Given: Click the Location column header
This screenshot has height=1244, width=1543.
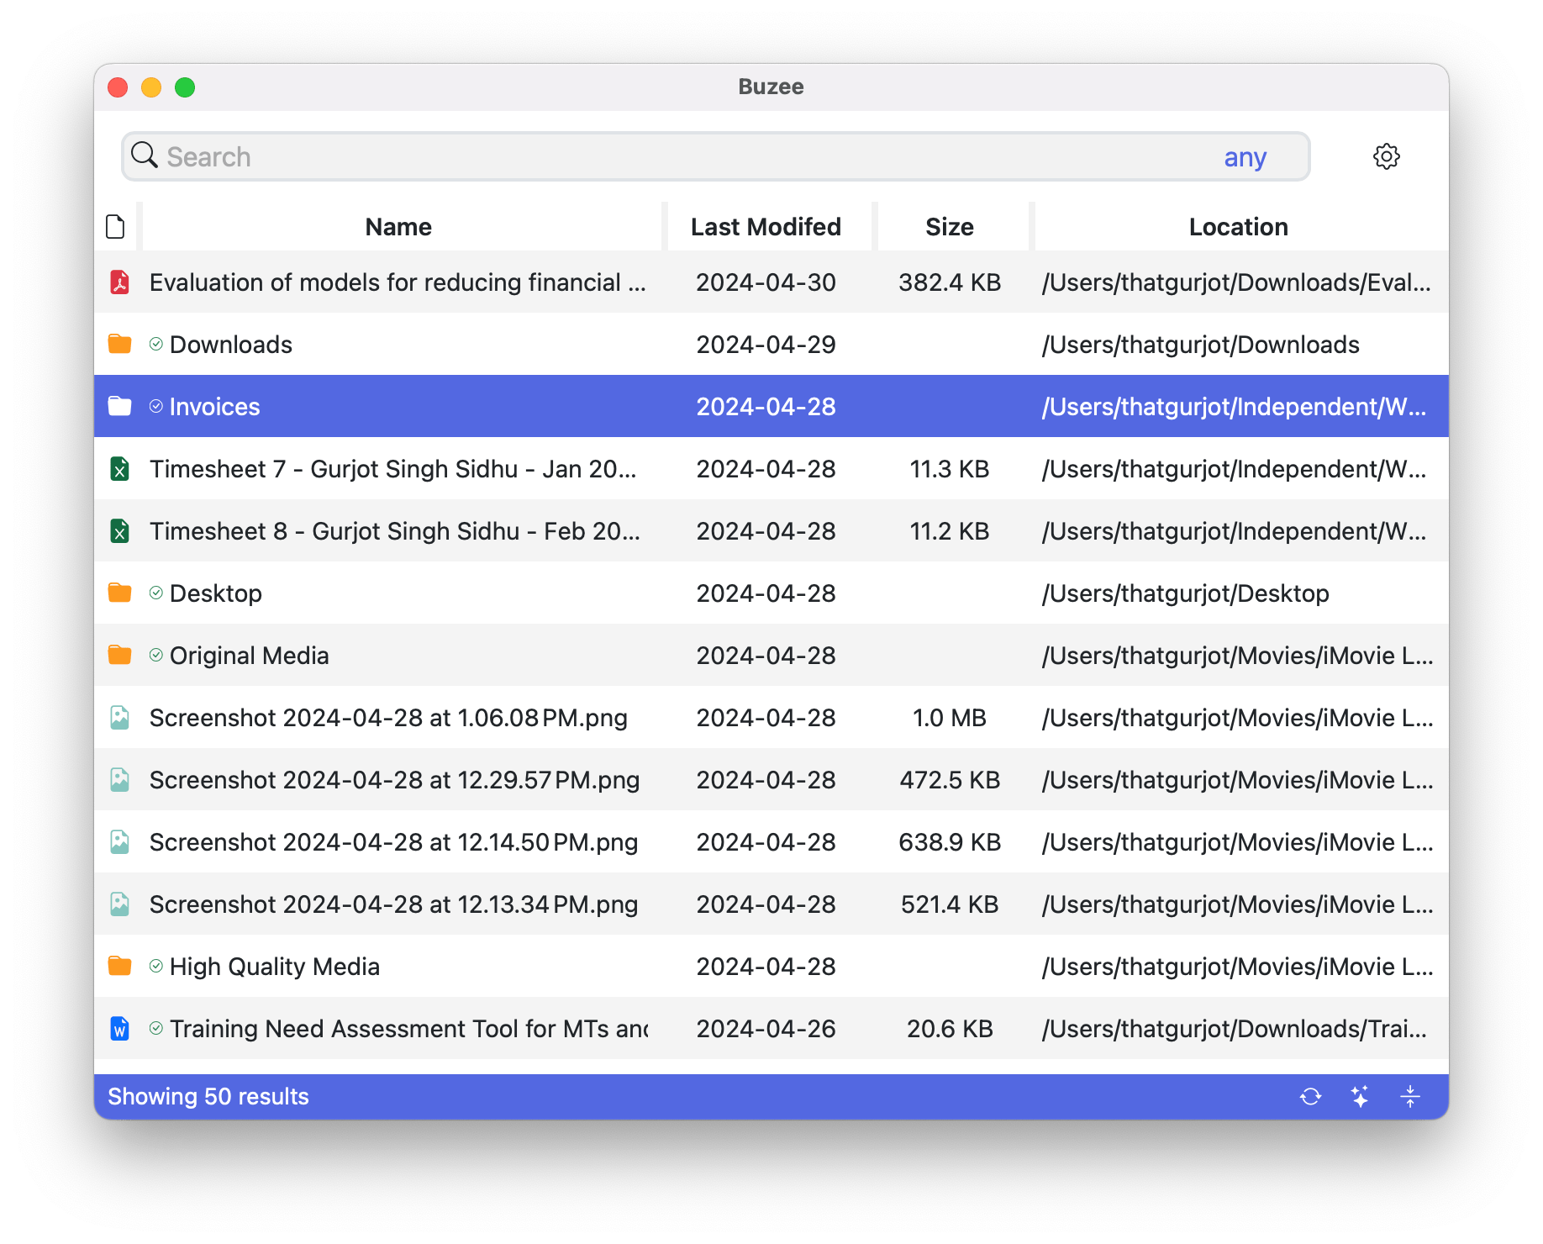Looking at the screenshot, I should tap(1238, 227).
